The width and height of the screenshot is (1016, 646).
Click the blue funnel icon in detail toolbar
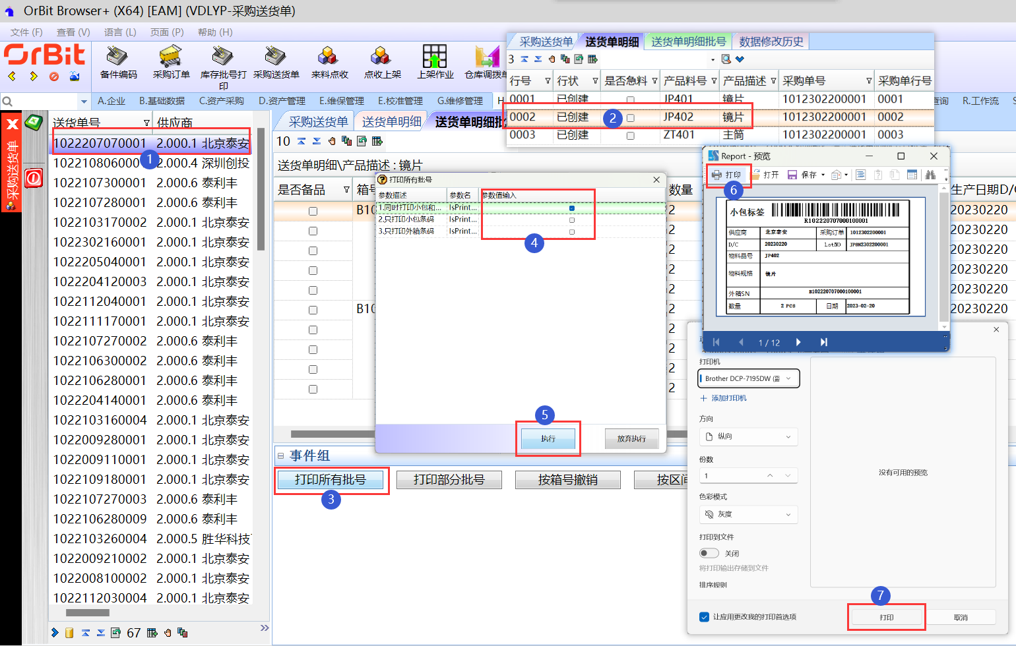coord(740,59)
